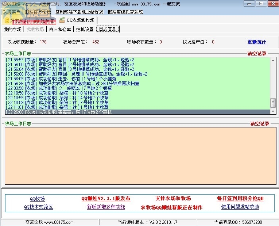Image resolution: width=279 pixels, height=226 pixels.
Task: Clear the 农场工作日志 records
Action: 257,53
